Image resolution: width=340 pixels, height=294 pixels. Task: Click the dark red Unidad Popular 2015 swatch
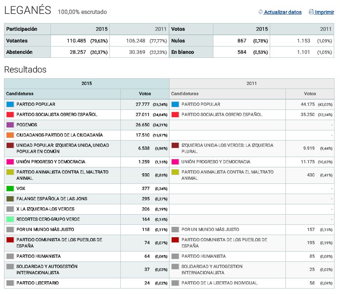[x=10, y=145]
